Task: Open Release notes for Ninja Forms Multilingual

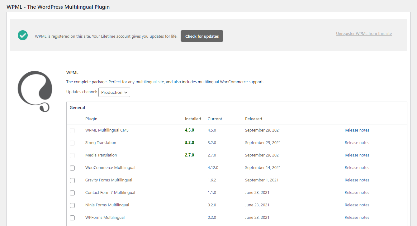Action: pyautogui.click(x=357, y=205)
